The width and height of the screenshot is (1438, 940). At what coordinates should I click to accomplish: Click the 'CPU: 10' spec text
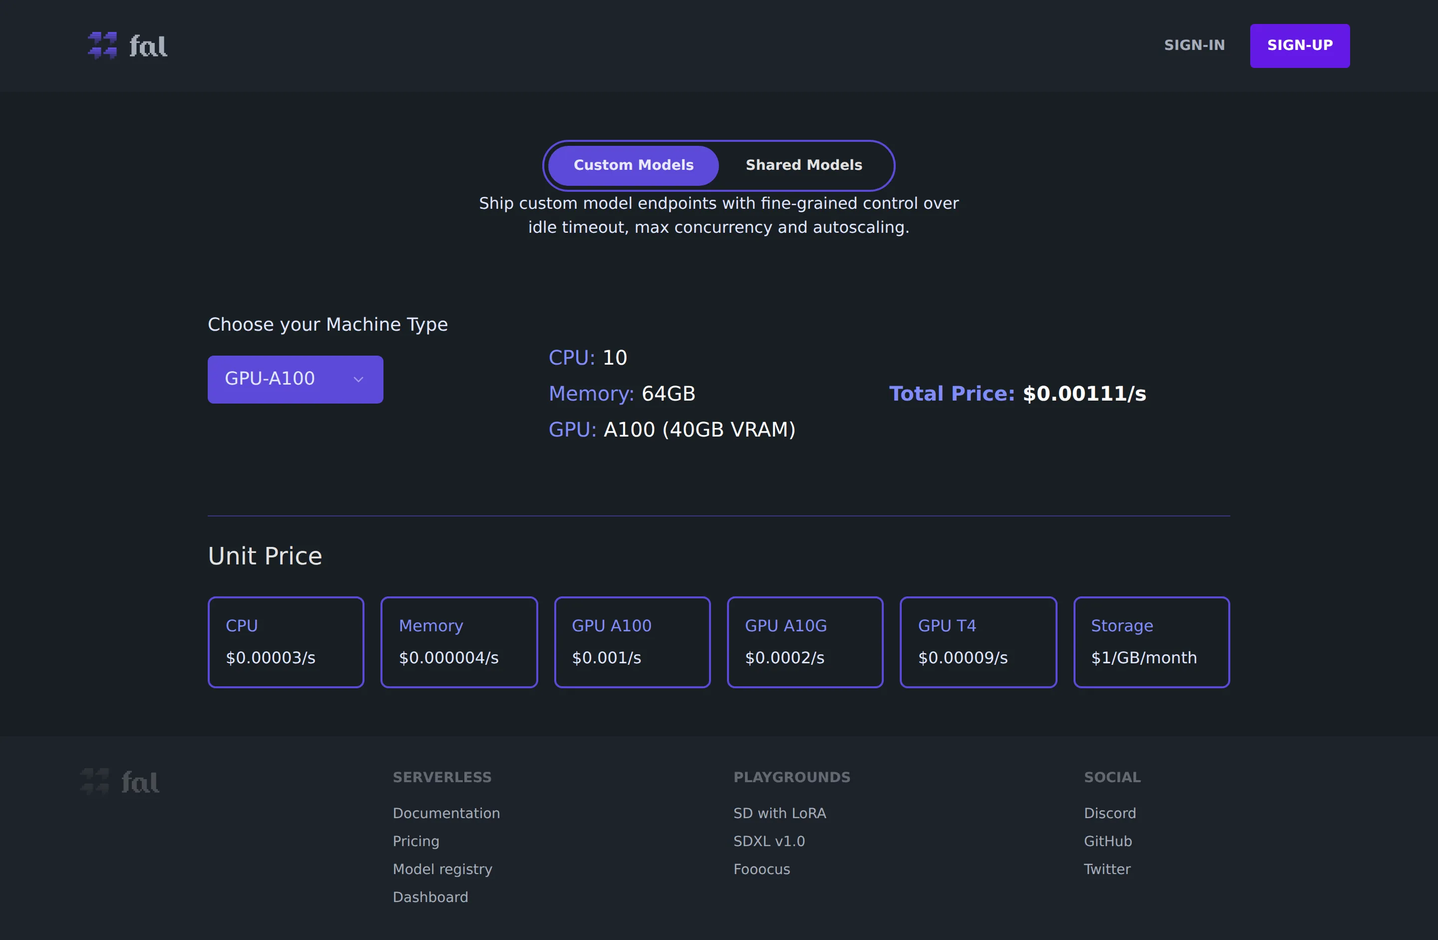(x=588, y=358)
